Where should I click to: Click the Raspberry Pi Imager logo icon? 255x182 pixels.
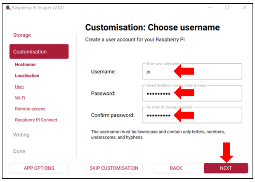8,8
